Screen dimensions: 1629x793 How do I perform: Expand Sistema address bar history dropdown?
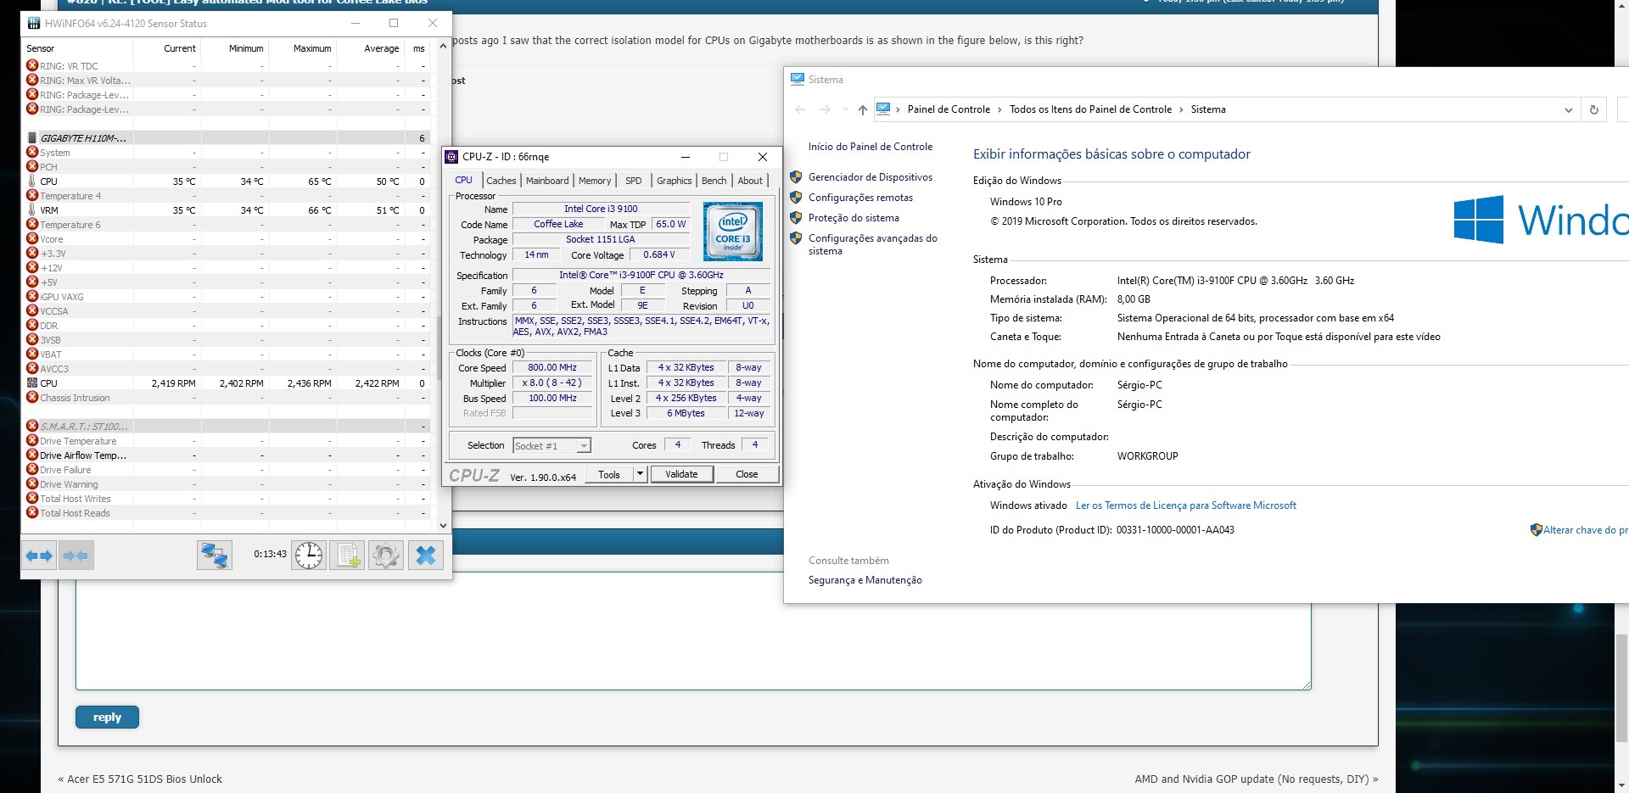click(1568, 109)
